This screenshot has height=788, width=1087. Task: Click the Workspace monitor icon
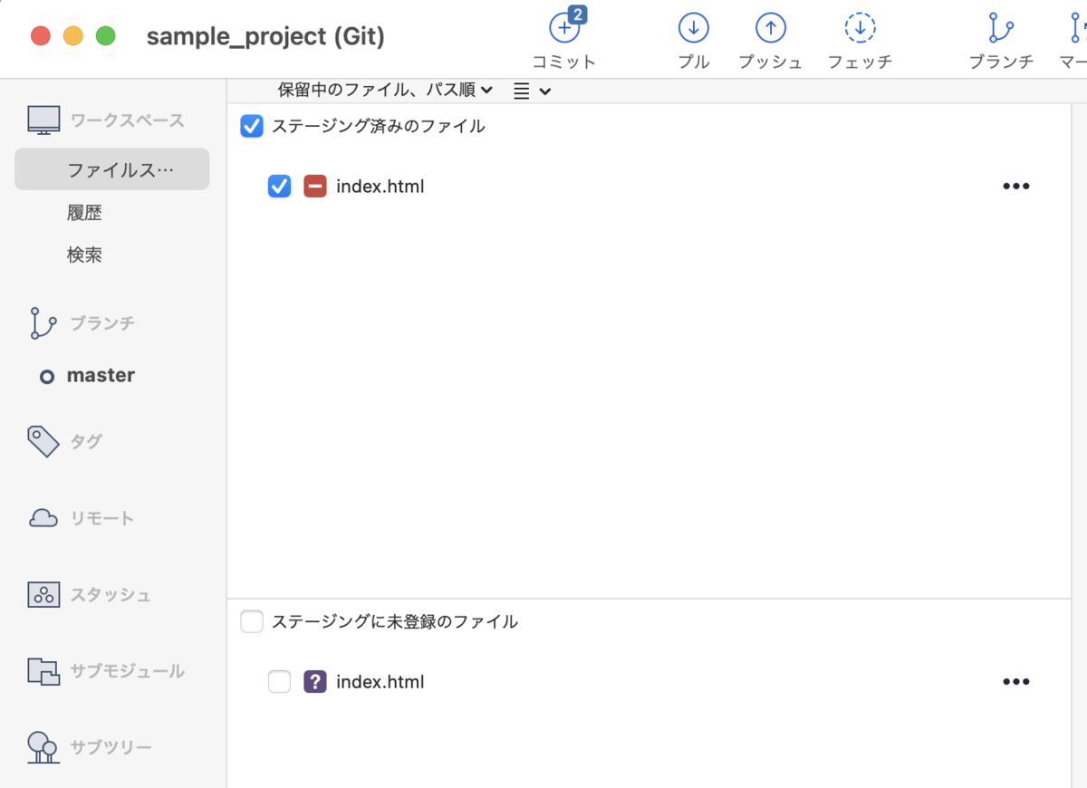43,120
